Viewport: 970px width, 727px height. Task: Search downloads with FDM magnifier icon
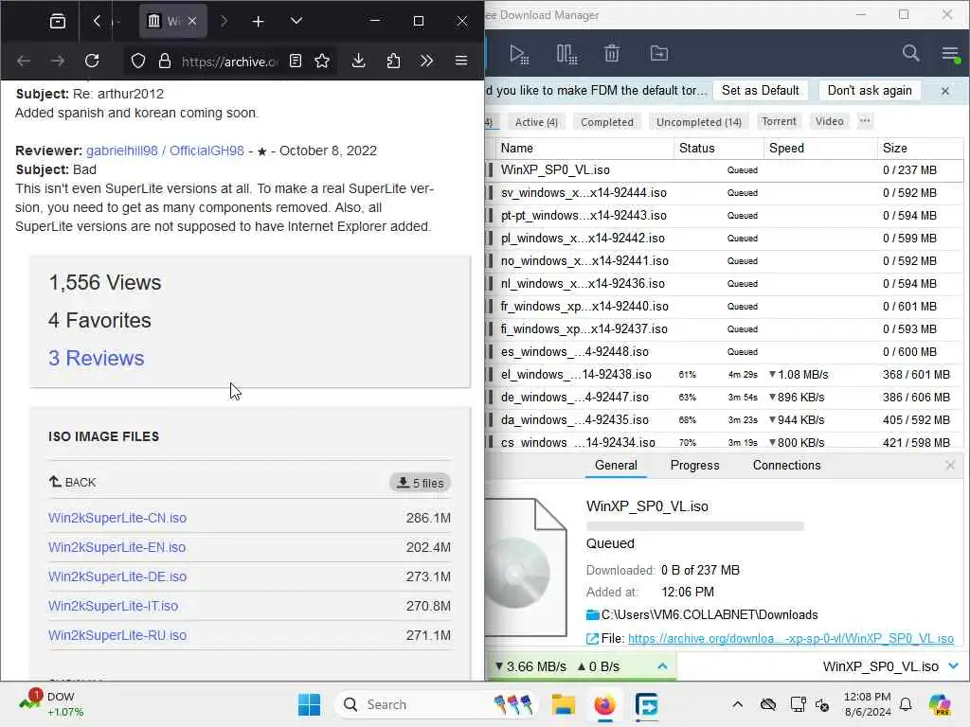point(910,53)
